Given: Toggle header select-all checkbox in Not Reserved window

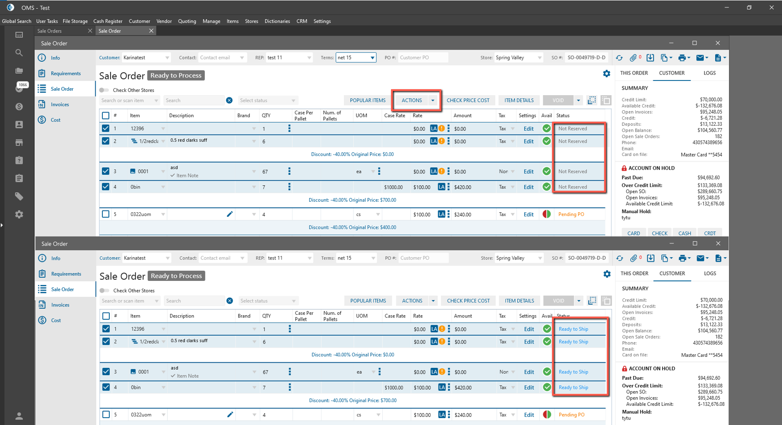Looking at the screenshot, I should (x=106, y=115).
